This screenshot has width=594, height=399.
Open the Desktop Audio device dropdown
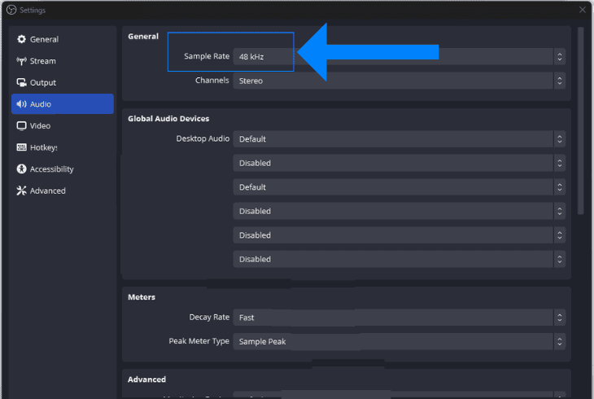(400, 139)
